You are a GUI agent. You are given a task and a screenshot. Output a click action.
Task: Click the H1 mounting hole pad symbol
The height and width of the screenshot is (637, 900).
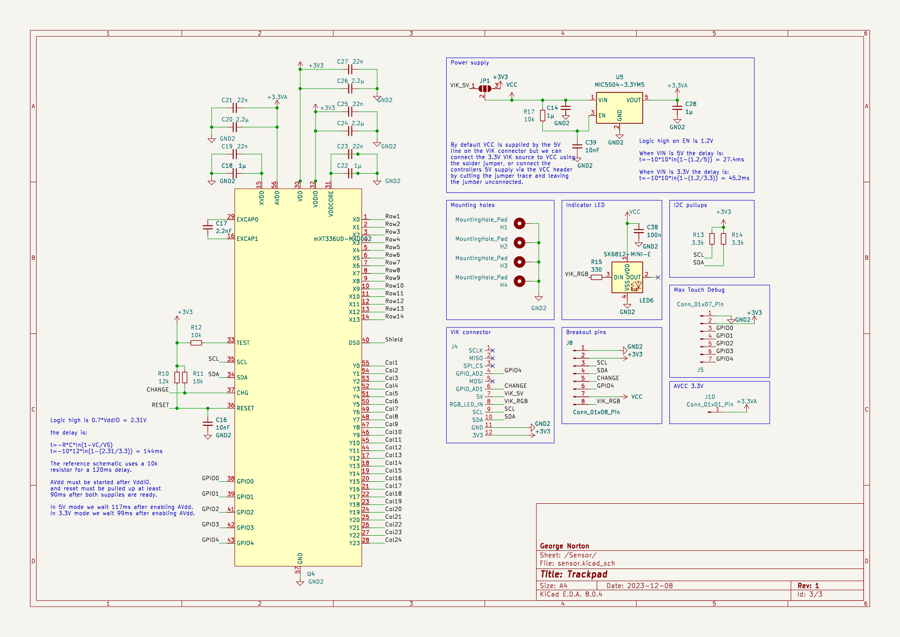click(x=519, y=223)
